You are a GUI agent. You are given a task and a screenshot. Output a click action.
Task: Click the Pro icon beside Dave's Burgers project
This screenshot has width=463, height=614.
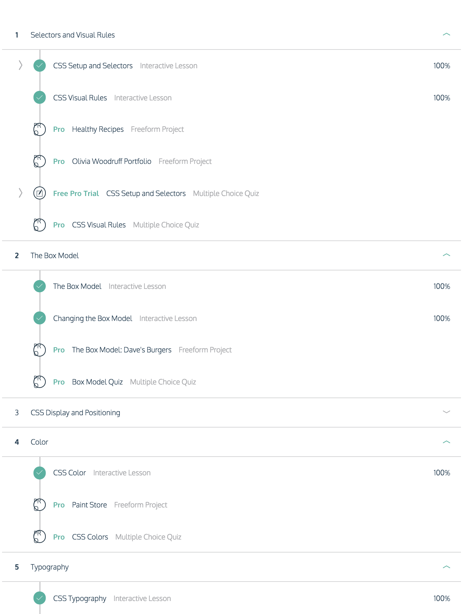pyautogui.click(x=40, y=350)
